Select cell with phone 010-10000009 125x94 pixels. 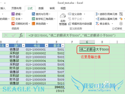point(37,79)
